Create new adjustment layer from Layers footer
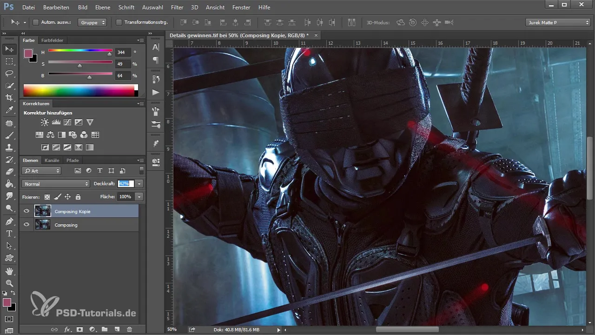 tap(92, 329)
